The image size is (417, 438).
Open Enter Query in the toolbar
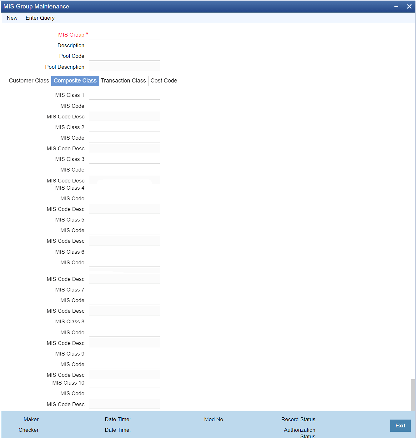tap(40, 18)
